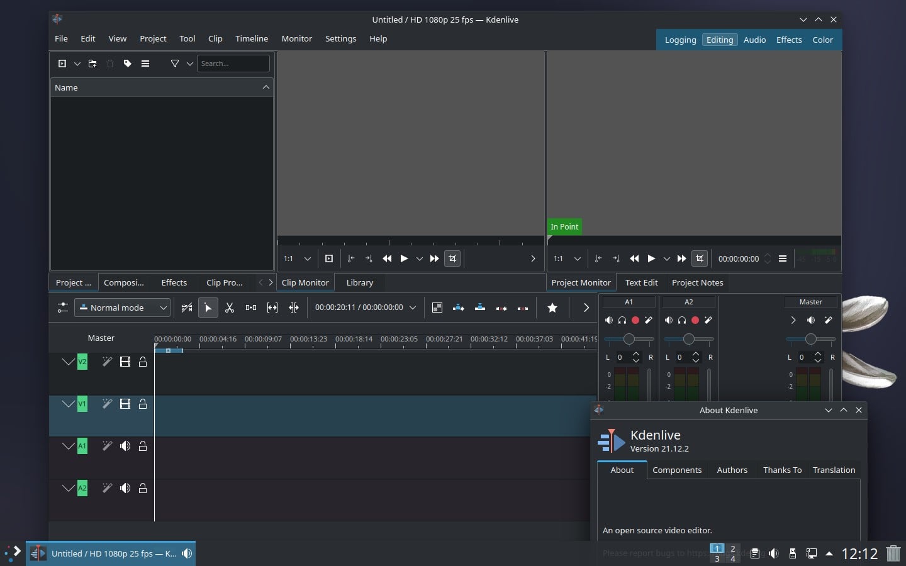This screenshot has width=906, height=566.
Task: Open the filter icon in the Project Bin toolbar
Action: tap(174, 64)
